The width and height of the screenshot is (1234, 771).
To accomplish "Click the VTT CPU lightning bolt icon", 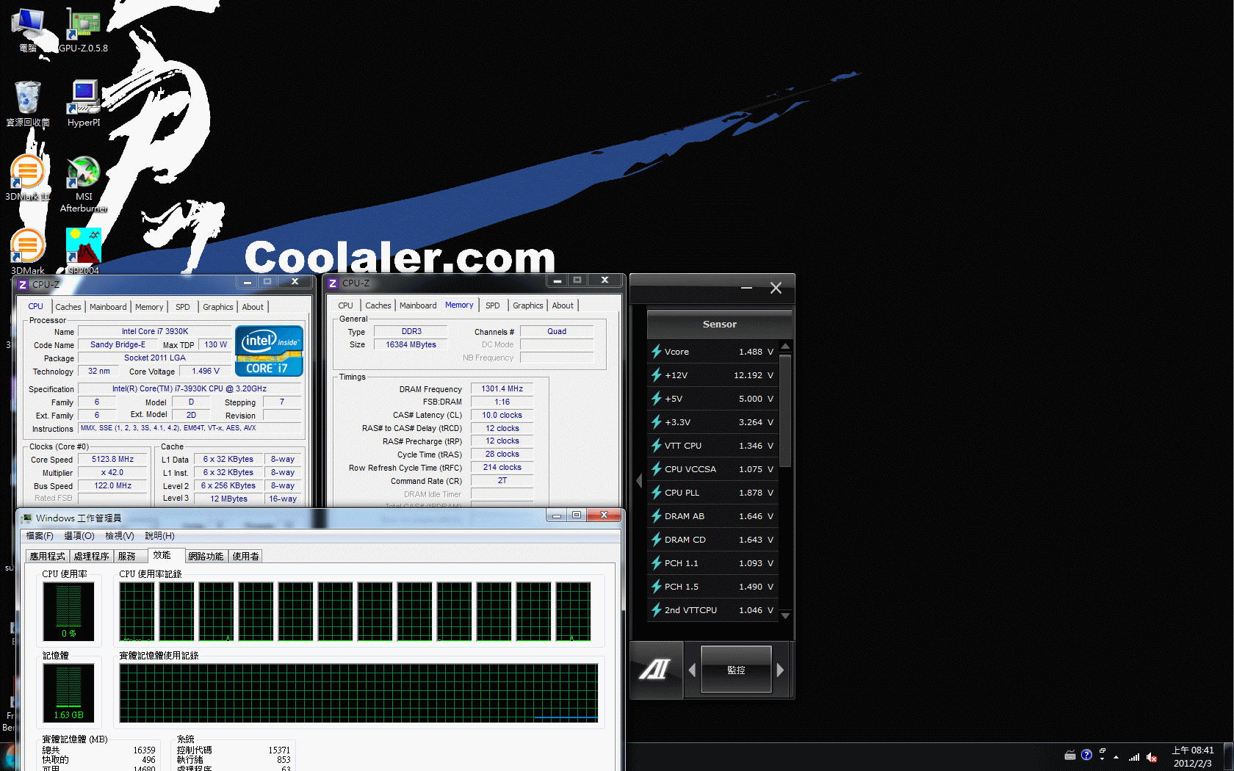I will click(656, 446).
